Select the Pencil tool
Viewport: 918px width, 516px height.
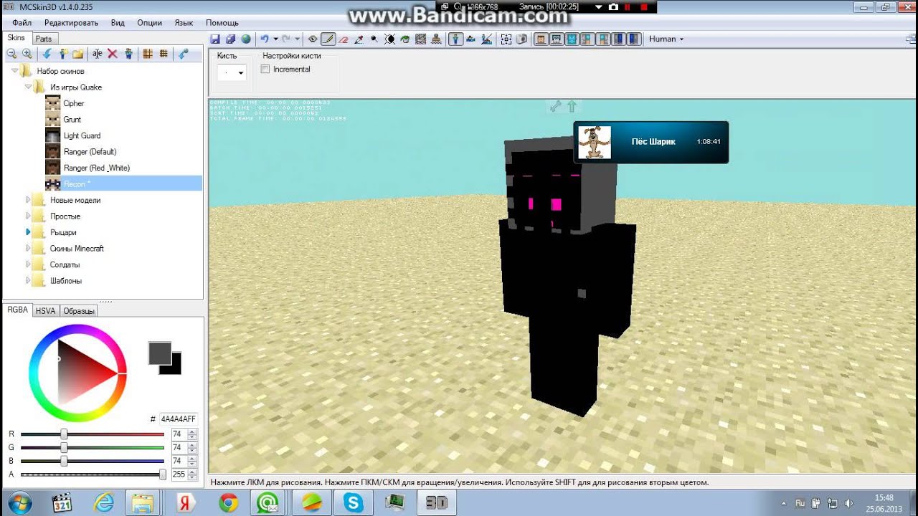point(328,39)
